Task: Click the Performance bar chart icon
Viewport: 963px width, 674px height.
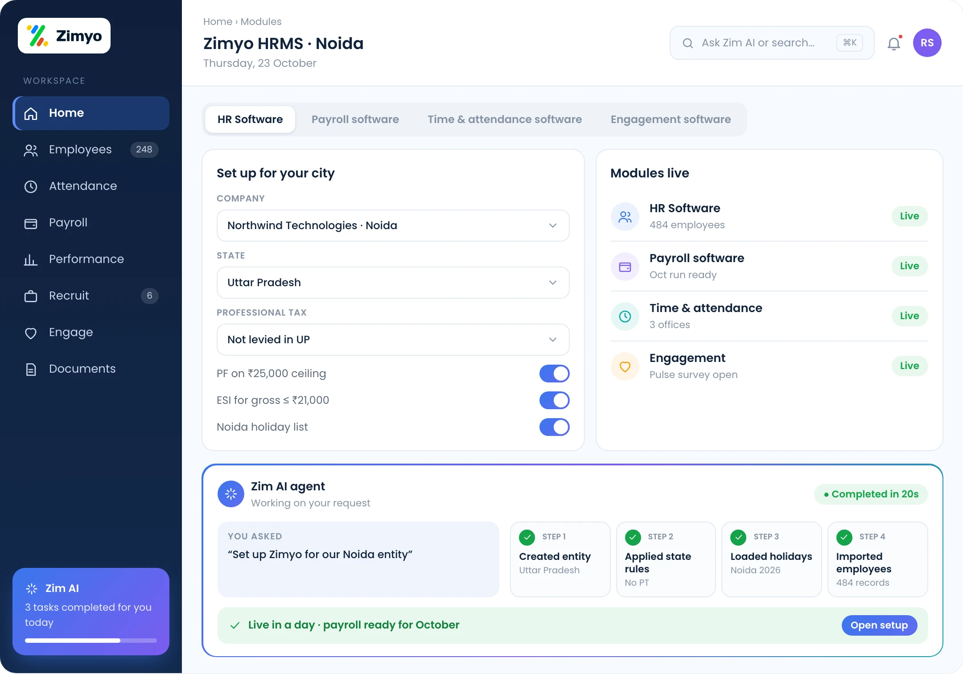Action: pyautogui.click(x=31, y=259)
